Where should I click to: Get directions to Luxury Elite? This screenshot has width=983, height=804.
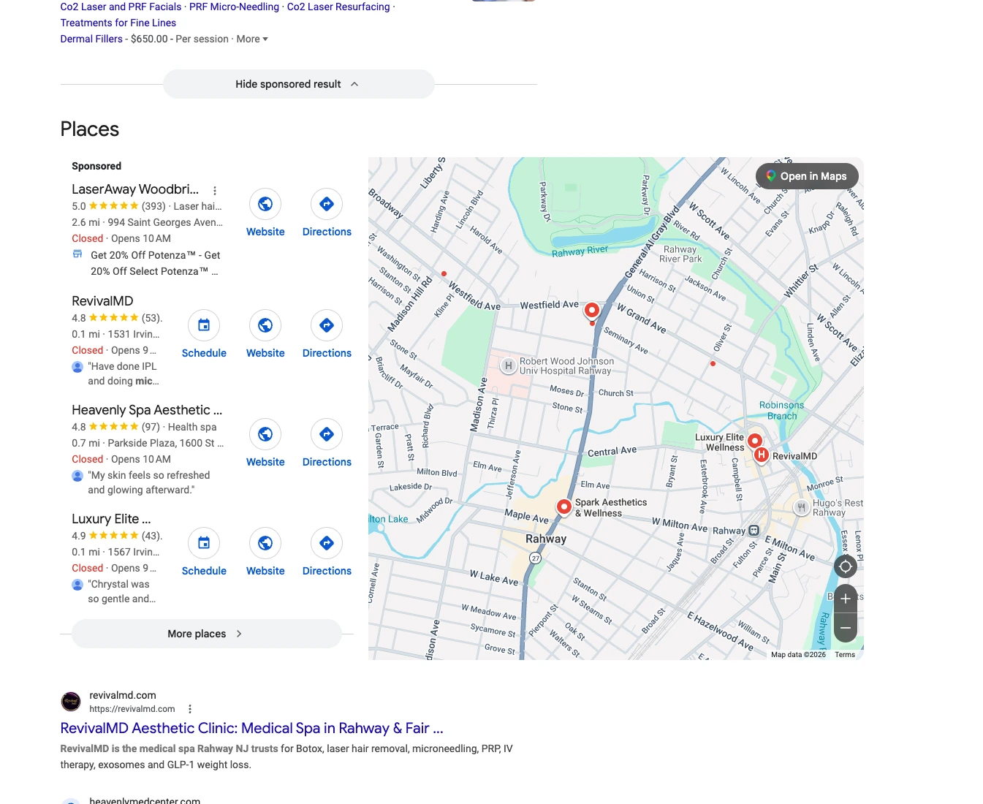click(x=327, y=543)
